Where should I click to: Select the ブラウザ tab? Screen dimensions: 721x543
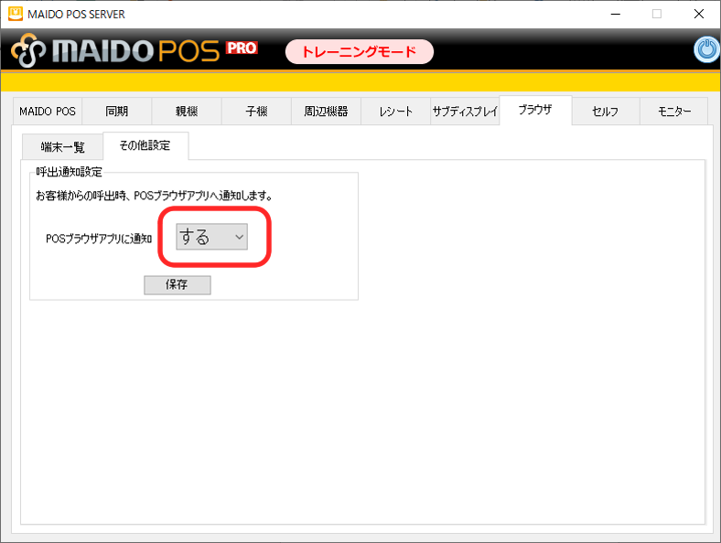click(x=535, y=110)
